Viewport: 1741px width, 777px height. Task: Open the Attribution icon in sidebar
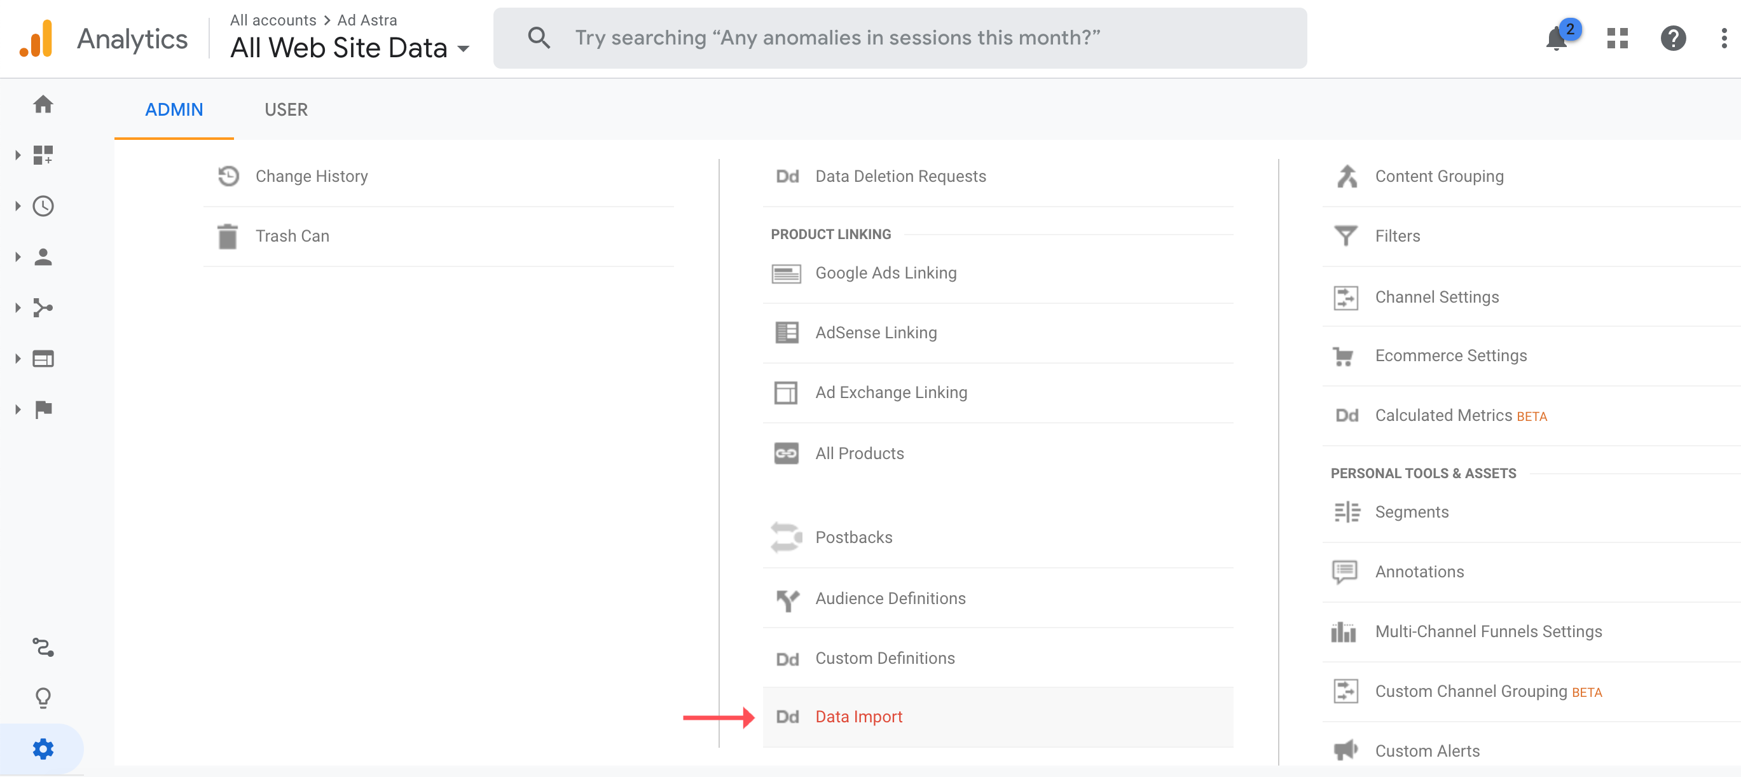pos(43,647)
